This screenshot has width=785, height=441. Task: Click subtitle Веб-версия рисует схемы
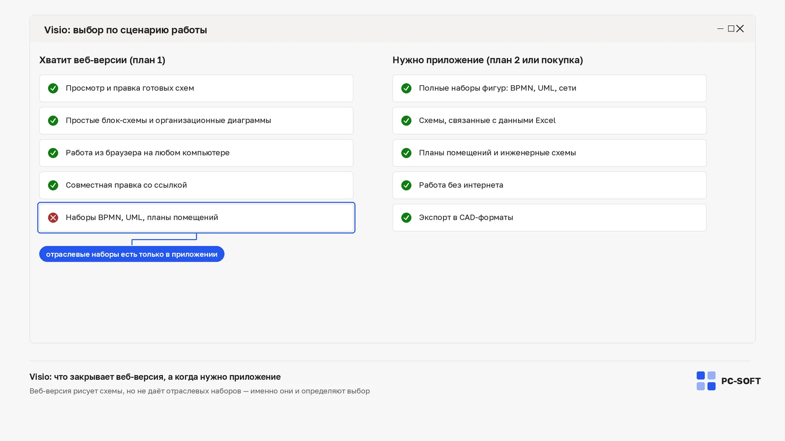click(x=200, y=391)
